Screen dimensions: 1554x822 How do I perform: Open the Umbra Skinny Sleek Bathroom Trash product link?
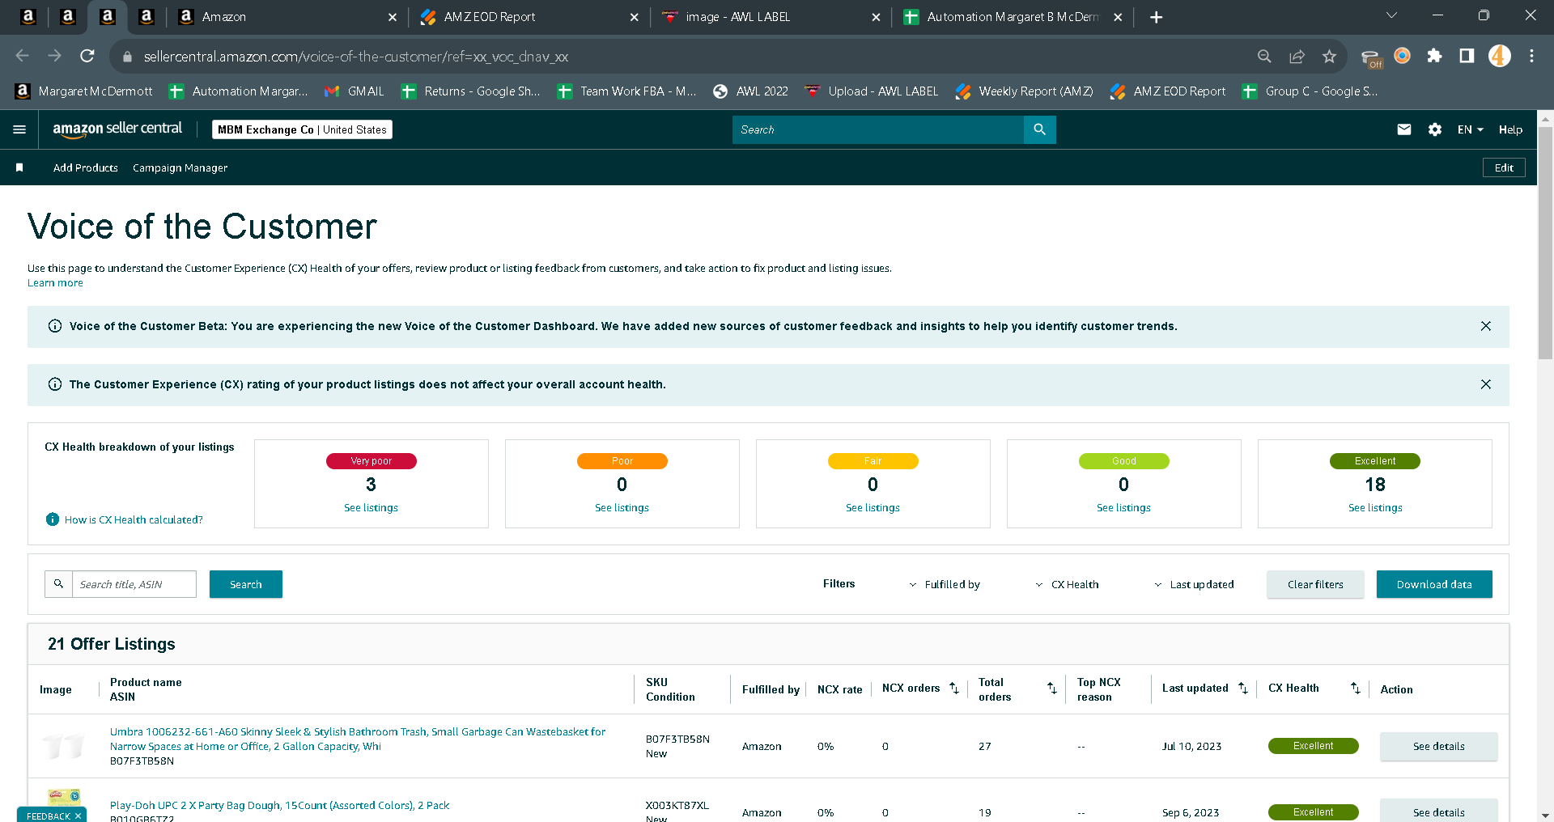click(x=358, y=739)
